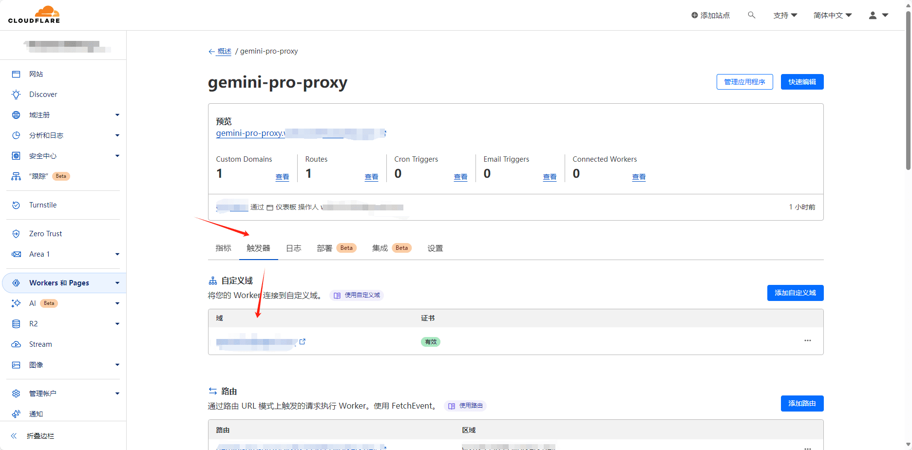Click the Cloudflare logo
This screenshot has height=450, width=912.
point(34,15)
